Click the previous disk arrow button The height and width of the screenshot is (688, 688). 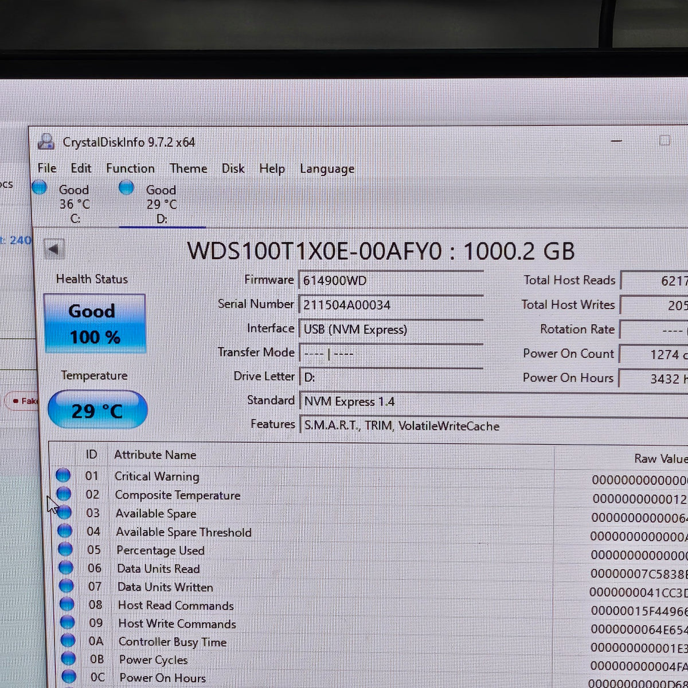coord(54,249)
